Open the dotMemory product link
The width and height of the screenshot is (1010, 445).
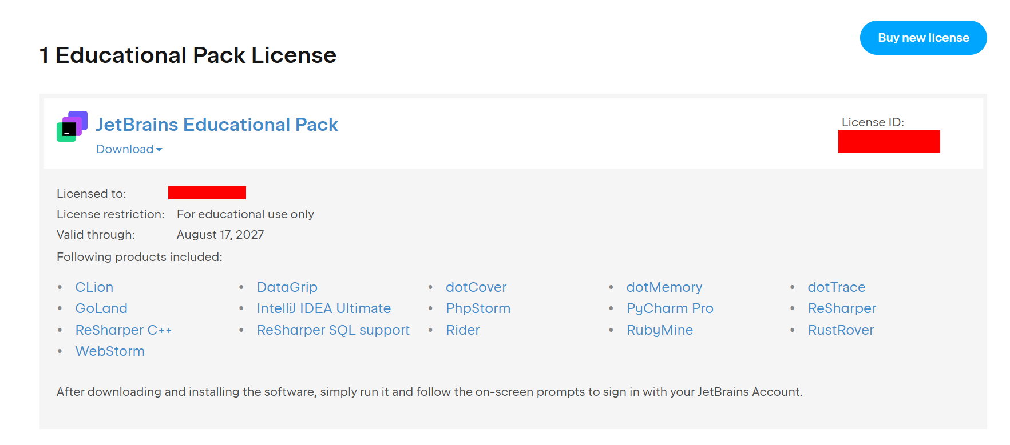(x=664, y=287)
